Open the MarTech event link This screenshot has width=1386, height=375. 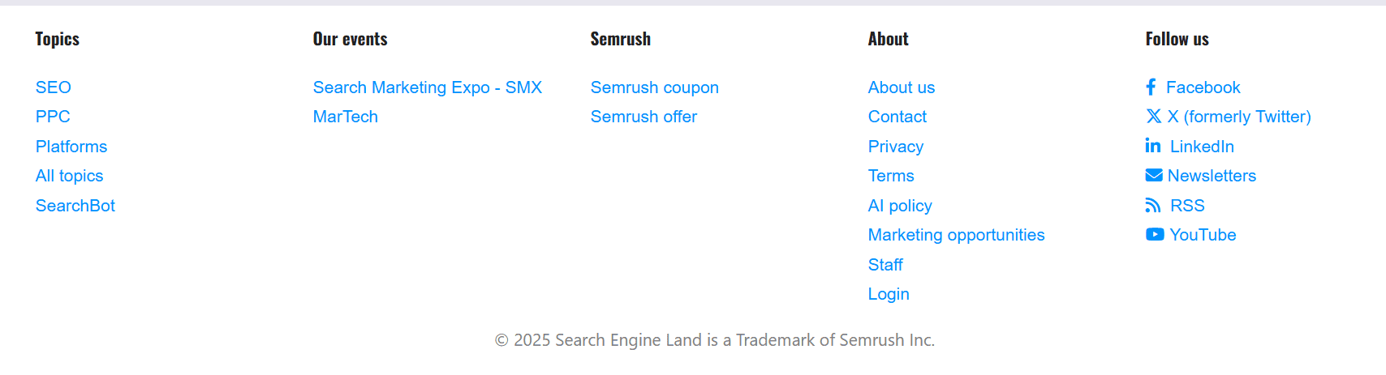click(x=346, y=117)
